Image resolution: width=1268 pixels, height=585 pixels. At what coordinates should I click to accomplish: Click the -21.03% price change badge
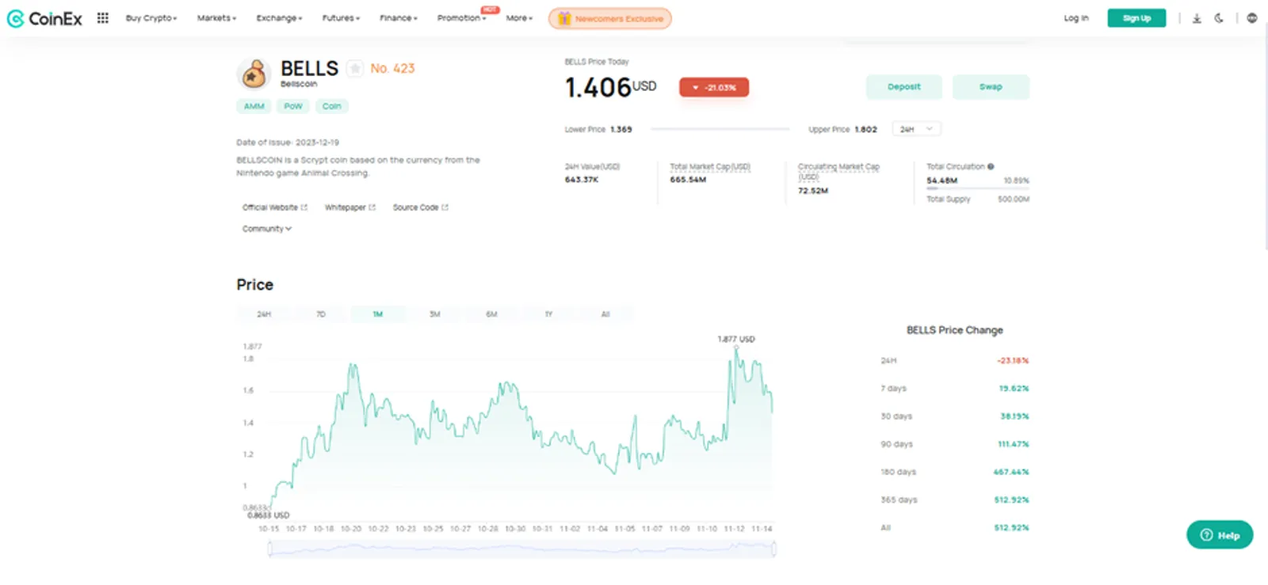click(x=714, y=87)
